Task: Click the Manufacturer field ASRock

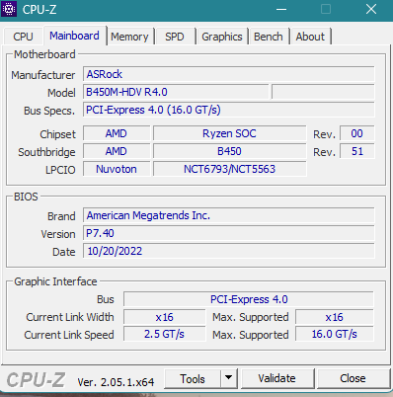Action: (x=229, y=74)
